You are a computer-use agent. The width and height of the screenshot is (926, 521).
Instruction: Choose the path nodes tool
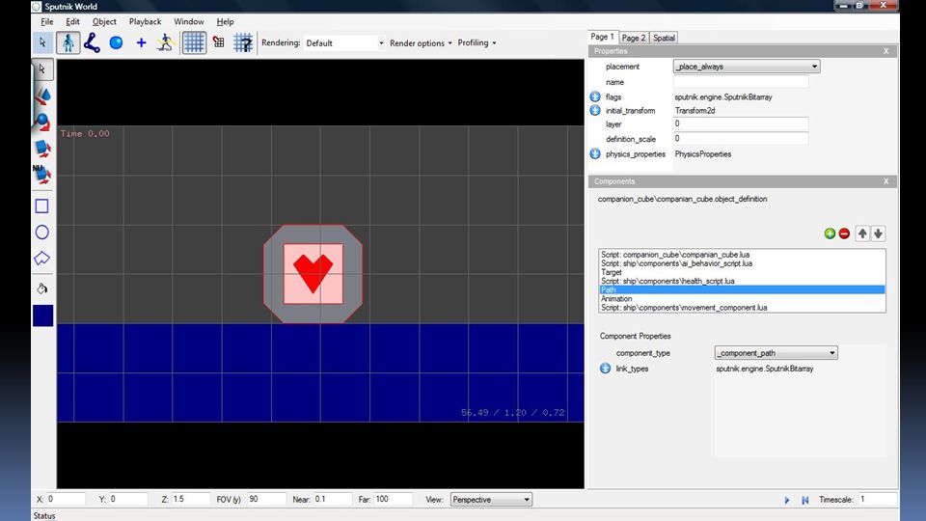point(93,42)
